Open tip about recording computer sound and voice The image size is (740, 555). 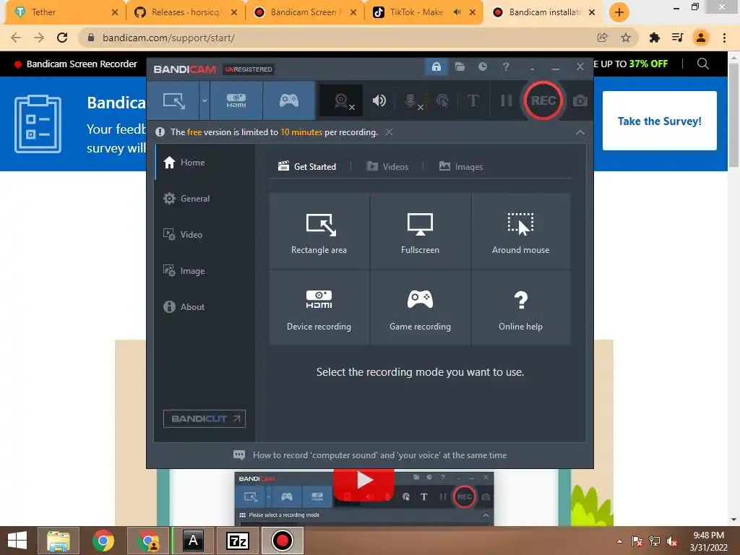pyautogui.click(x=370, y=455)
